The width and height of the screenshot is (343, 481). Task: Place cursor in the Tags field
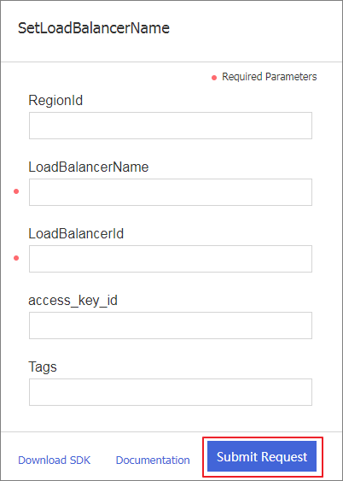(x=171, y=392)
